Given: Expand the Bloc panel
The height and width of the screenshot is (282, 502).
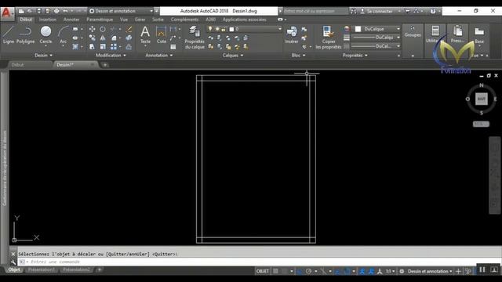Looking at the screenshot, I should [298, 56].
